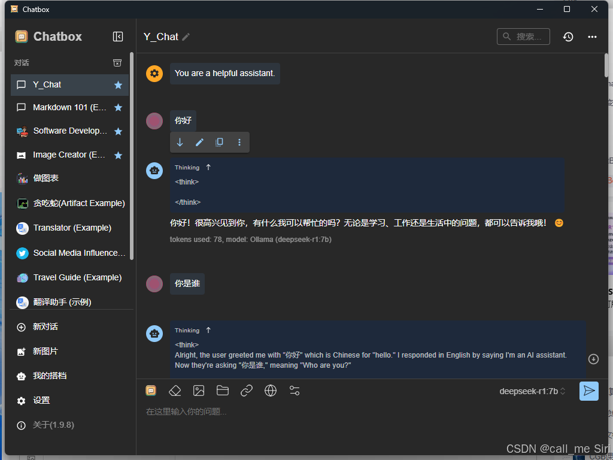The width and height of the screenshot is (613, 460).
Task: Open more options with the three-dot message menu
Action: pyautogui.click(x=239, y=142)
